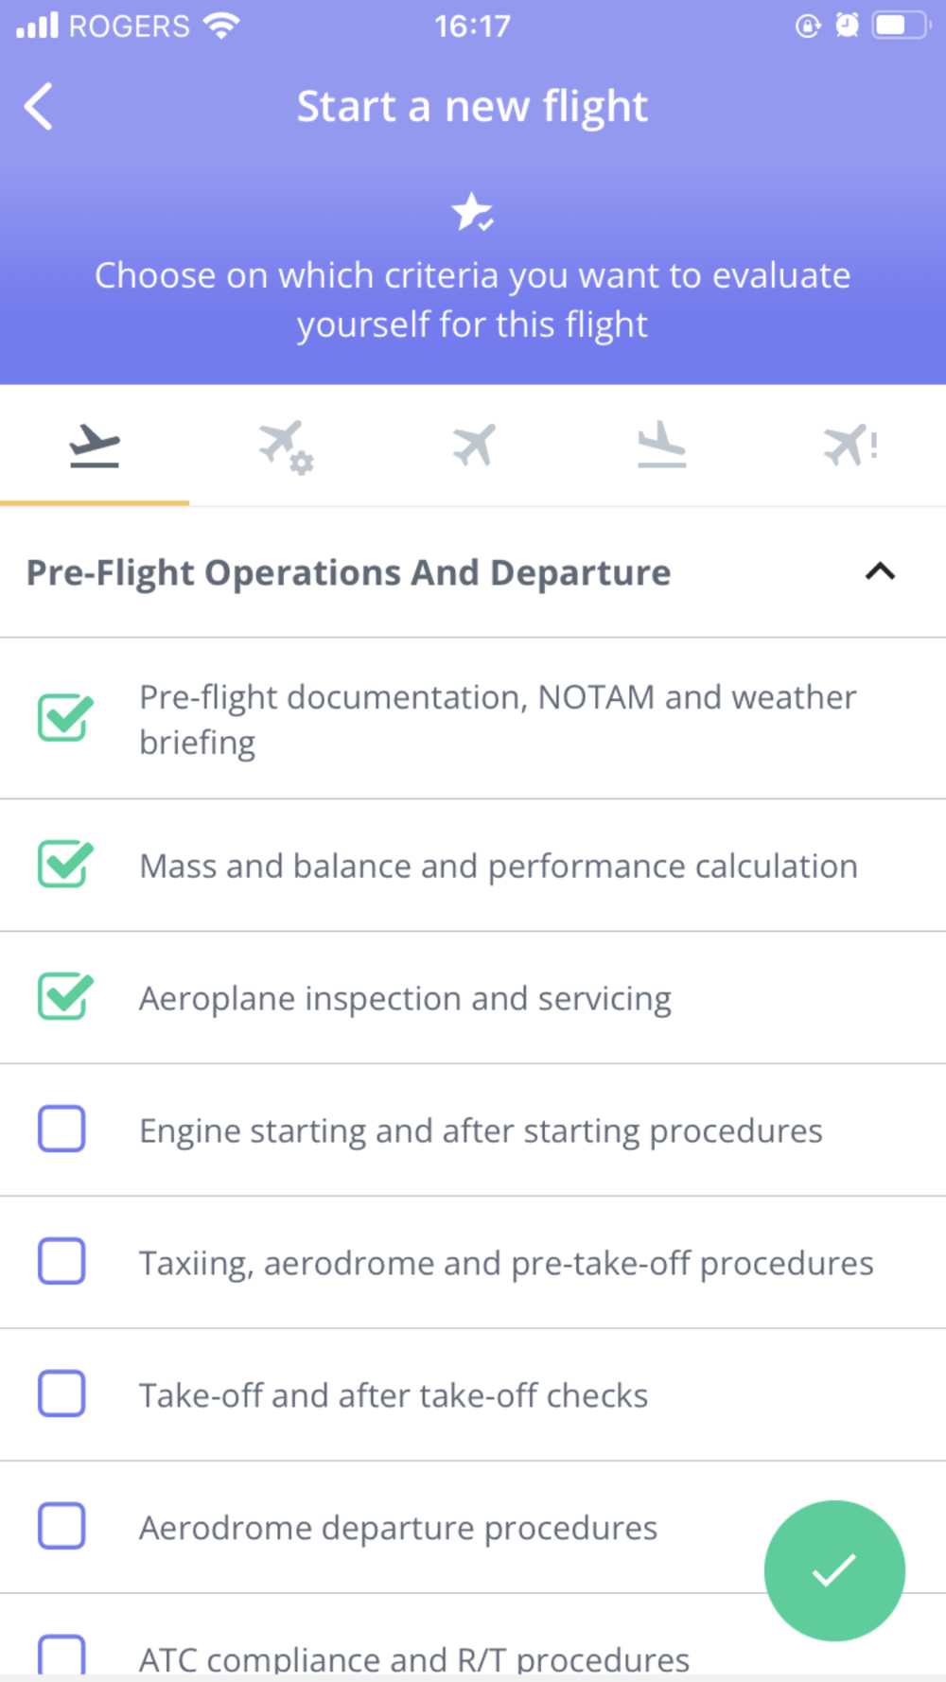Image resolution: width=946 pixels, height=1682 pixels.
Task: Open the landing phase tab icon
Action: 661,445
